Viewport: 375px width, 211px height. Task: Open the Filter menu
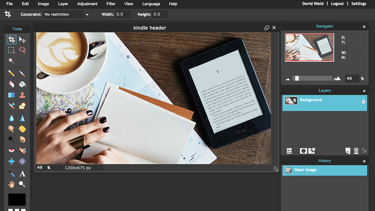[x=111, y=4]
